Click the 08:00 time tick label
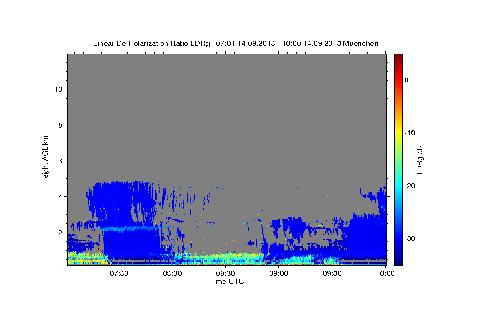Screen dimensions: 478x318 click(x=172, y=273)
